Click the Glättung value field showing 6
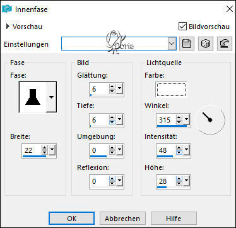This screenshot has width=236, height=228. [100, 89]
